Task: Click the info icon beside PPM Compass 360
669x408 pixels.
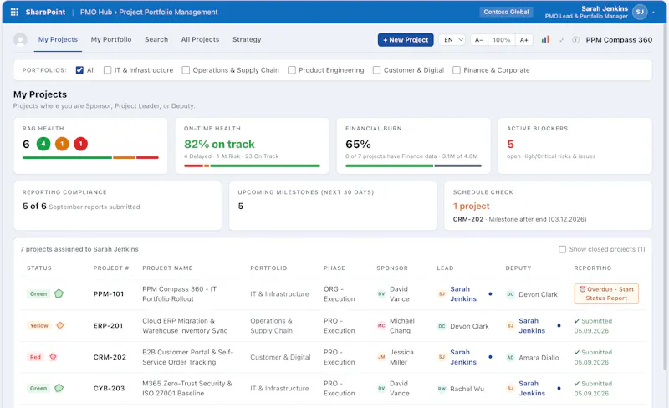Action: pyautogui.click(x=575, y=40)
